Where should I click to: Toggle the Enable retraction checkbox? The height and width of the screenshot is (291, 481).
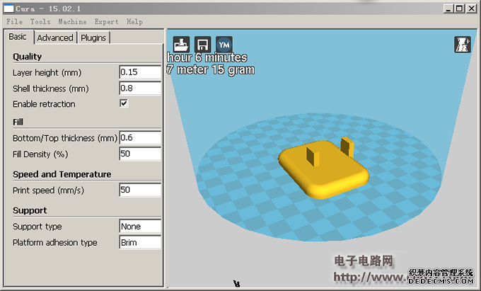click(x=124, y=103)
